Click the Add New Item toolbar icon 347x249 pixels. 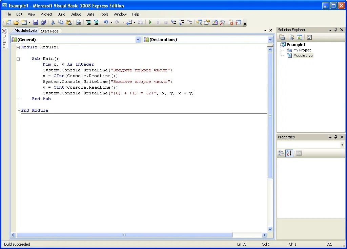(24, 22)
